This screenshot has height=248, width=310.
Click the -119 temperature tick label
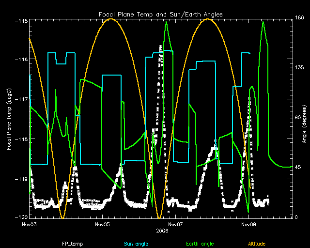pos(20,179)
